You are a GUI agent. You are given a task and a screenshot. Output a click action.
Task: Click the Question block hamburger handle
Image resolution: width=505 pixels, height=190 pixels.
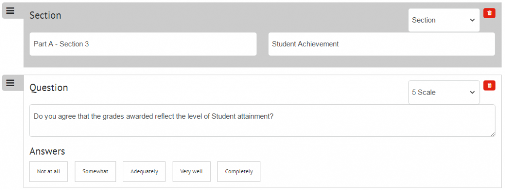pyautogui.click(x=10, y=83)
